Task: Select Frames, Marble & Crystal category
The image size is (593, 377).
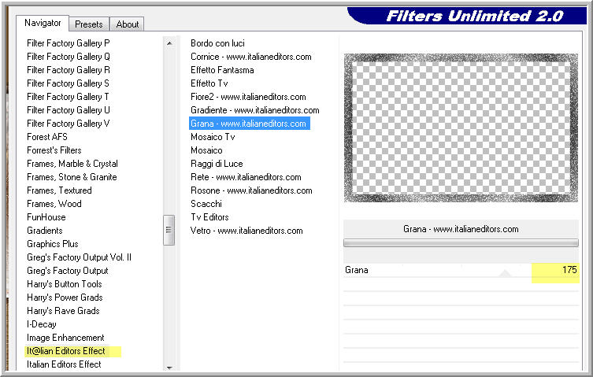Action: click(x=72, y=164)
